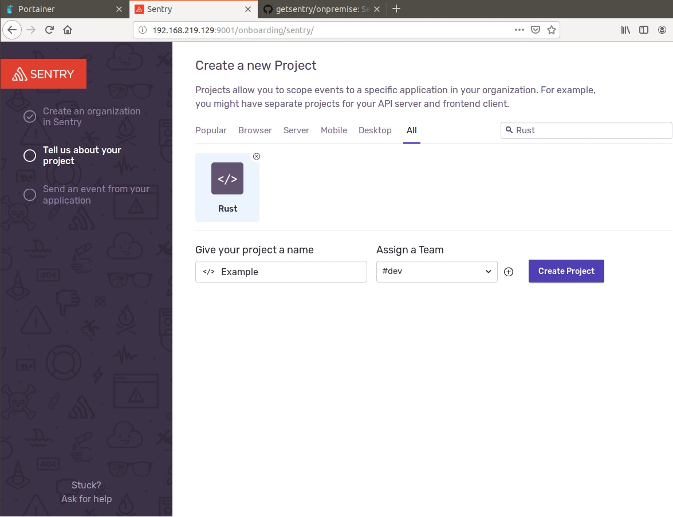Open page actions three-dot menu
Image resolution: width=673 pixels, height=517 pixels.
pos(519,30)
